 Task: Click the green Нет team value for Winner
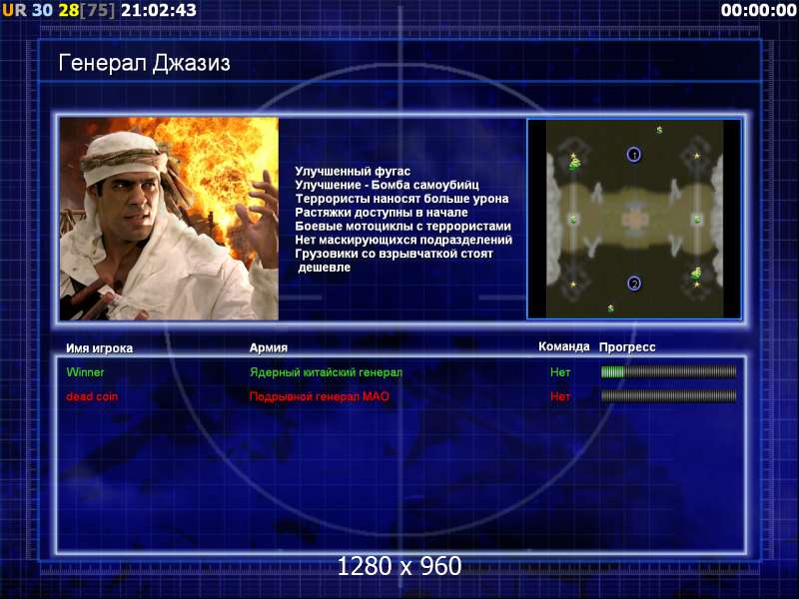point(560,372)
